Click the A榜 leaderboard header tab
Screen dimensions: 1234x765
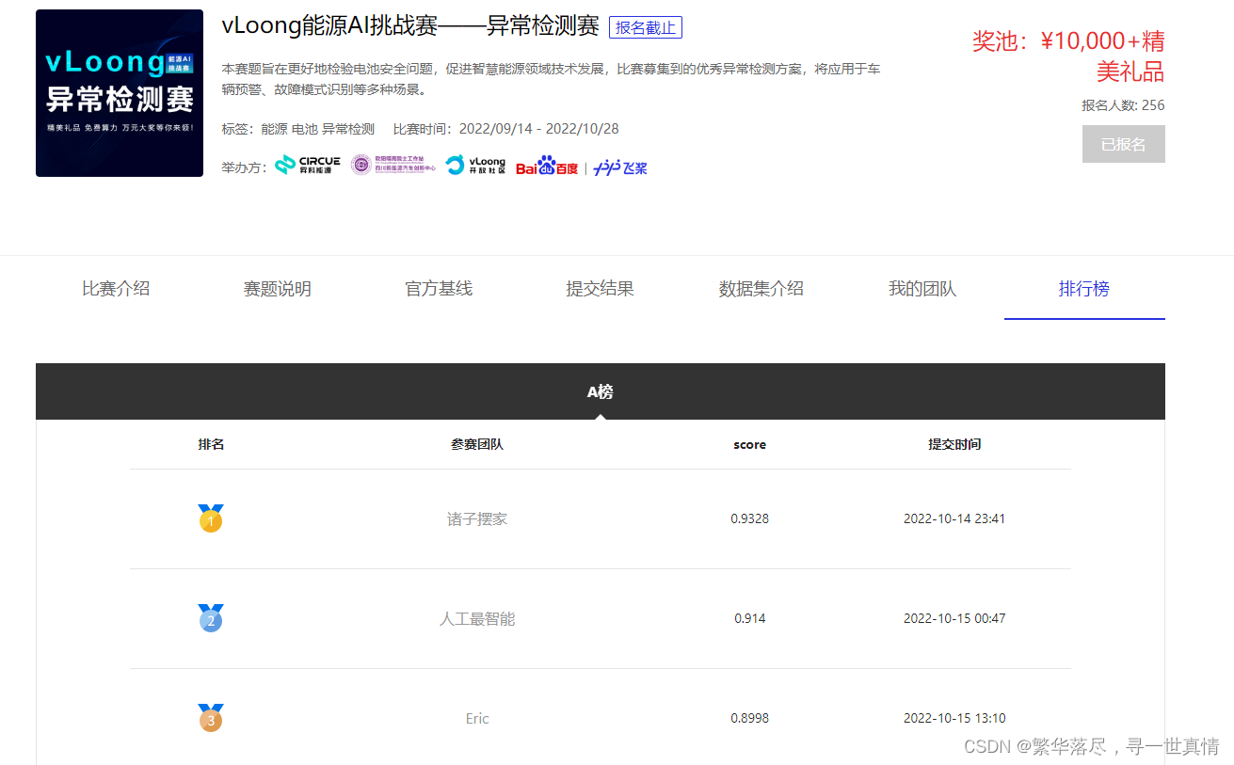click(601, 391)
